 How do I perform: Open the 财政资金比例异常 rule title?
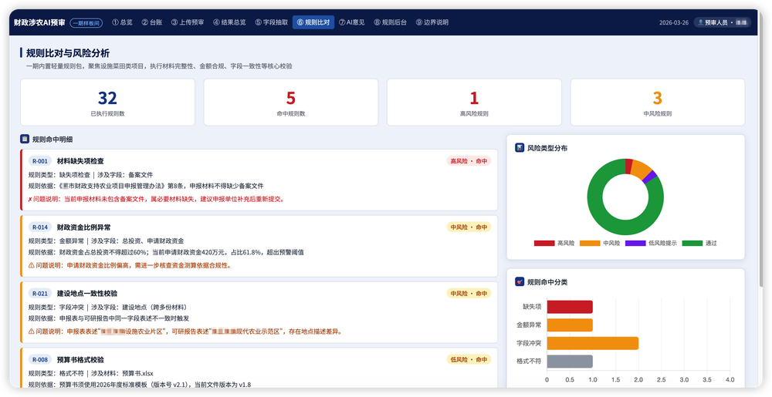pos(83,227)
